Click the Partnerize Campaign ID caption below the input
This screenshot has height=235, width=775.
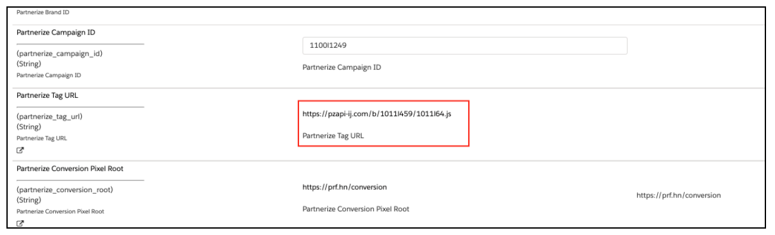[341, 67]
